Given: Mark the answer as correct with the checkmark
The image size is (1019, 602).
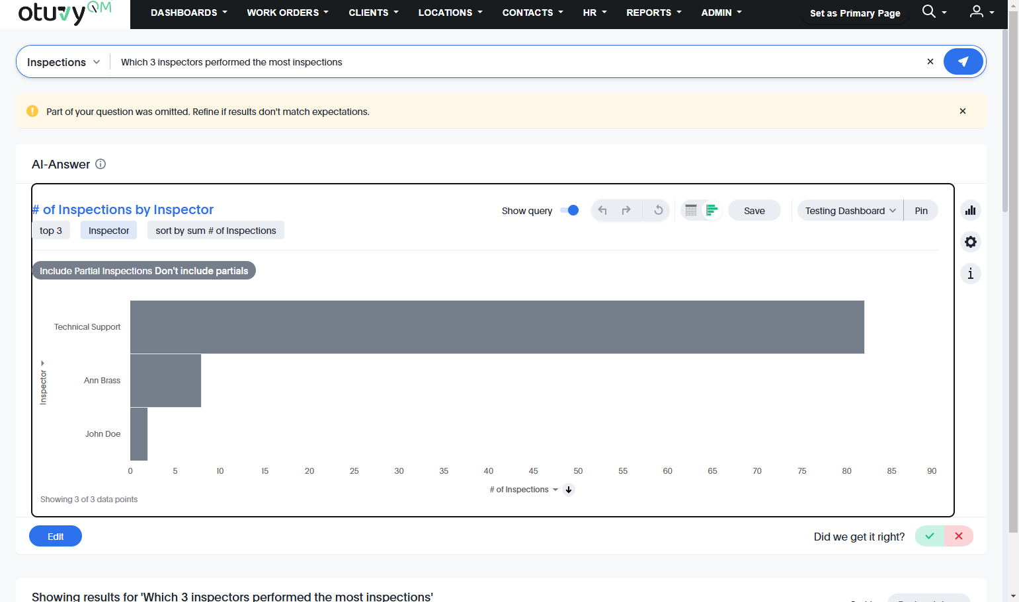Looking at the screenshot, I should coord(930,536).
